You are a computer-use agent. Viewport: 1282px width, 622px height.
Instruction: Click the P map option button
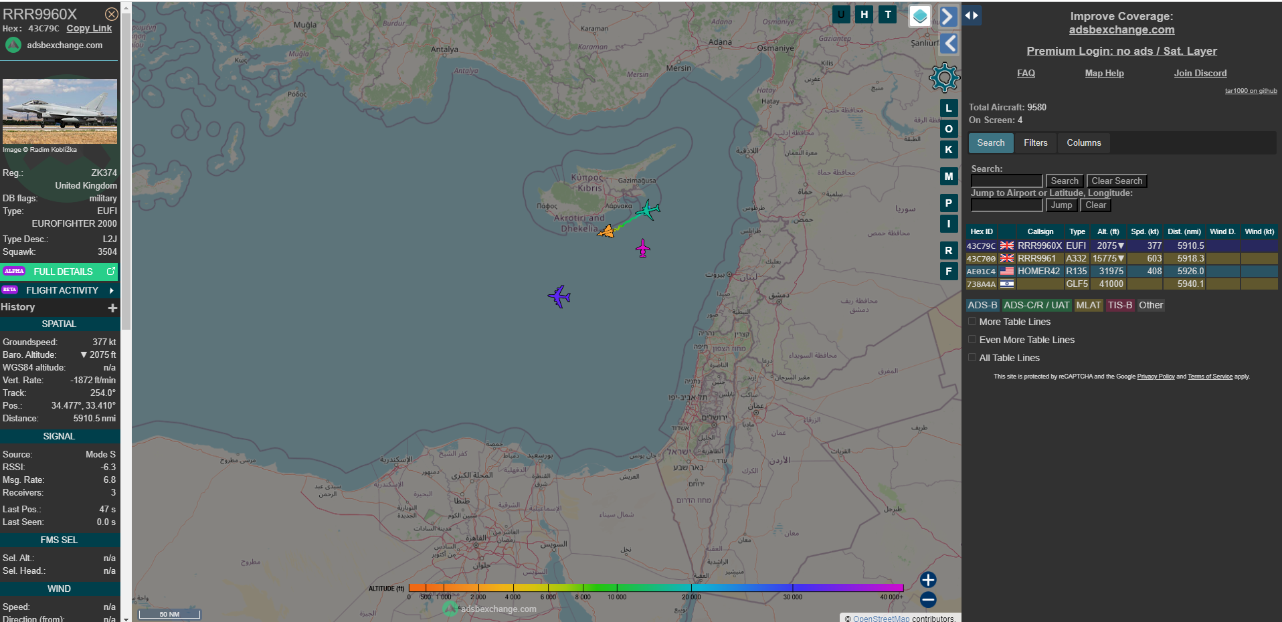(x=948, y=203)
